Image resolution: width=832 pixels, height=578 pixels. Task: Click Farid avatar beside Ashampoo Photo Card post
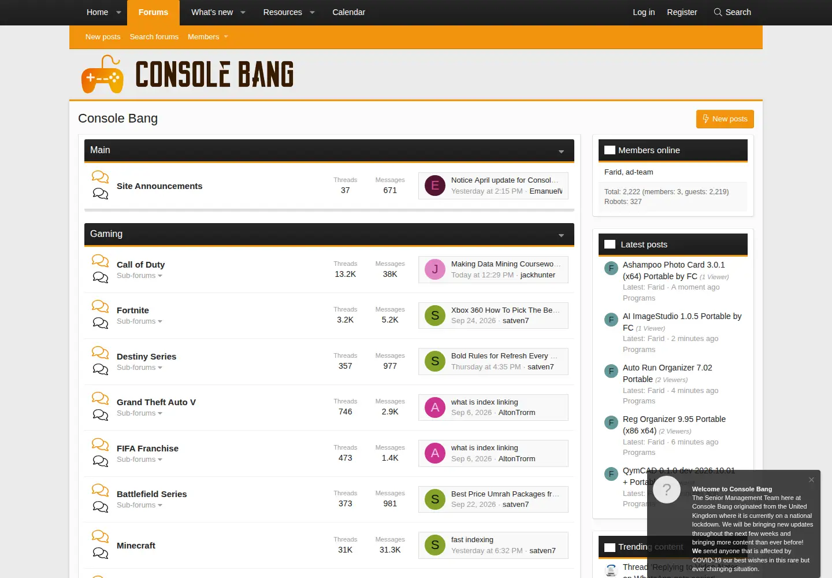pyautogui.click(x=611, y=268)
